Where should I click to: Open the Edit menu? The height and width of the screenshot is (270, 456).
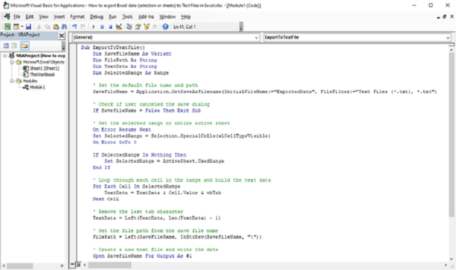click(29, 17)
